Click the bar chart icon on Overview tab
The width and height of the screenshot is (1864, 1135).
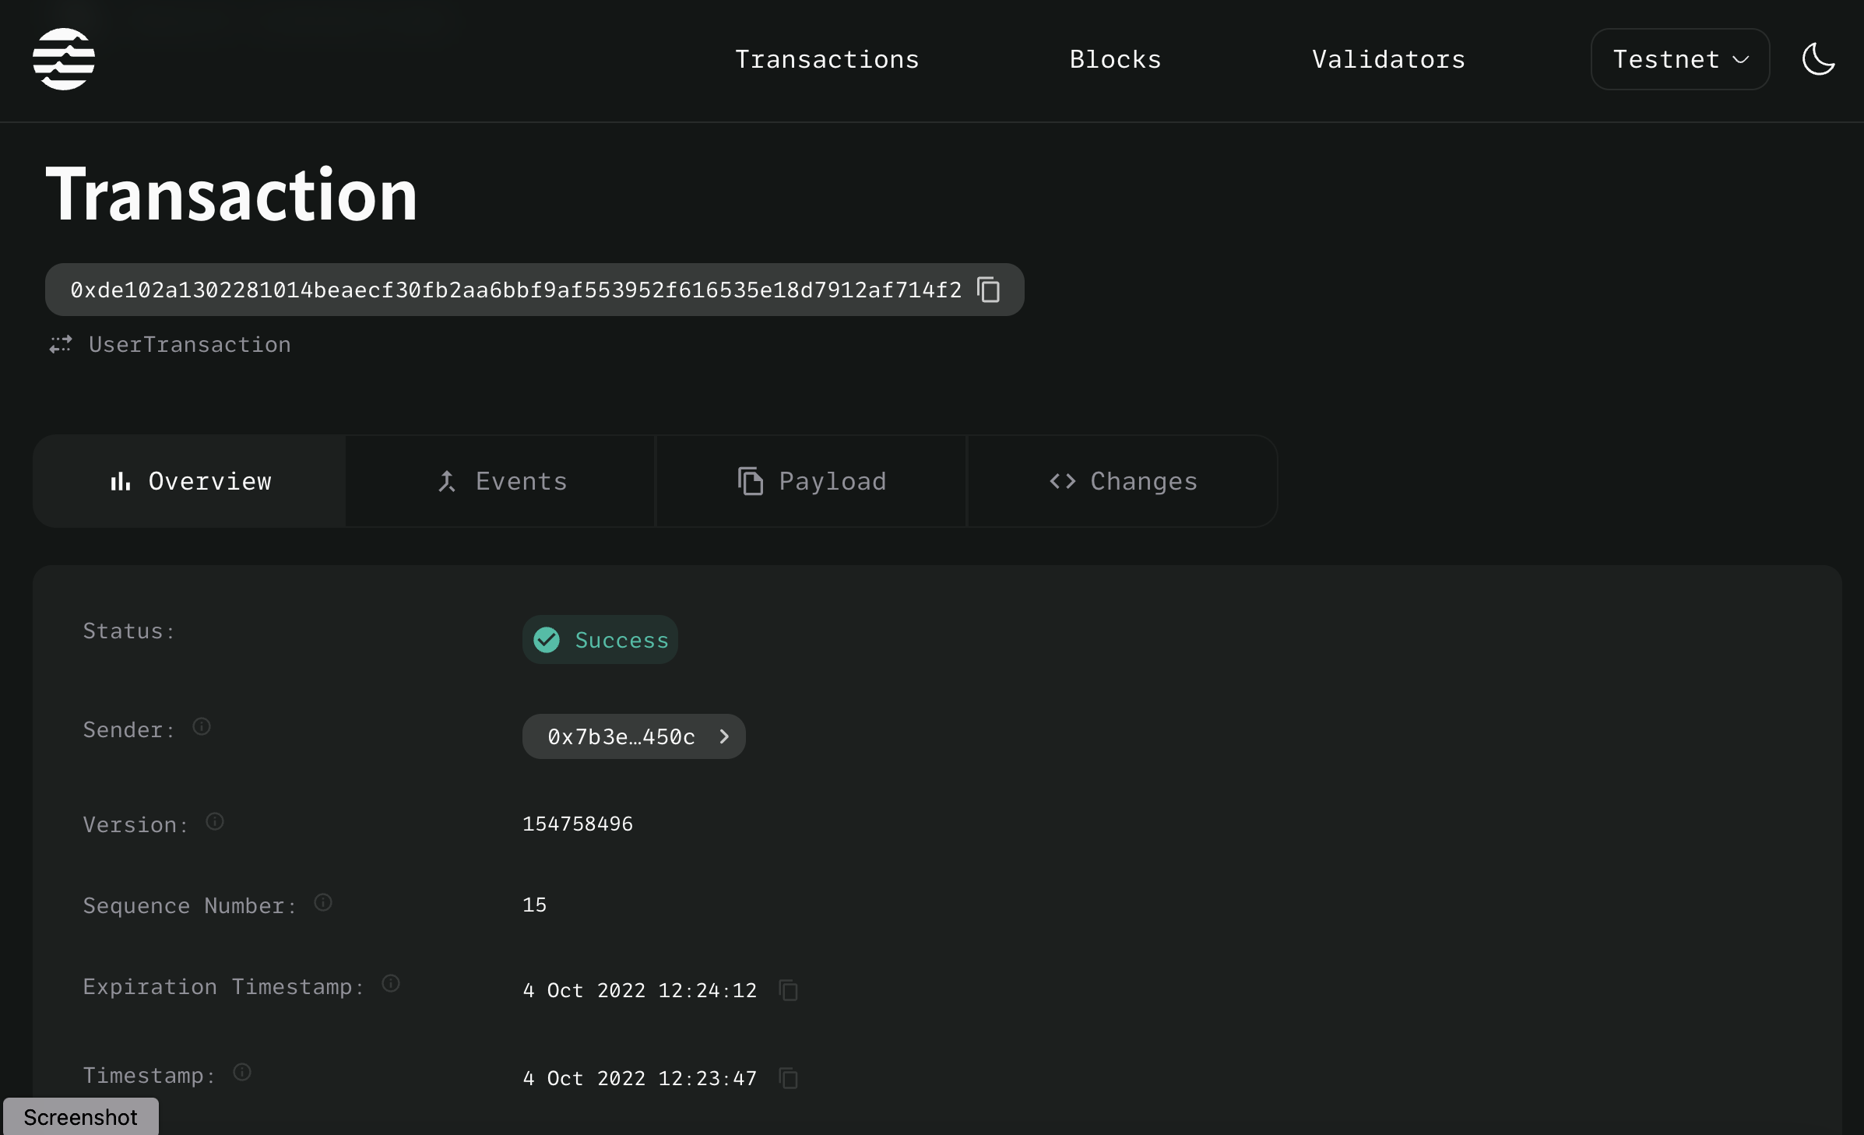[118, 481]
